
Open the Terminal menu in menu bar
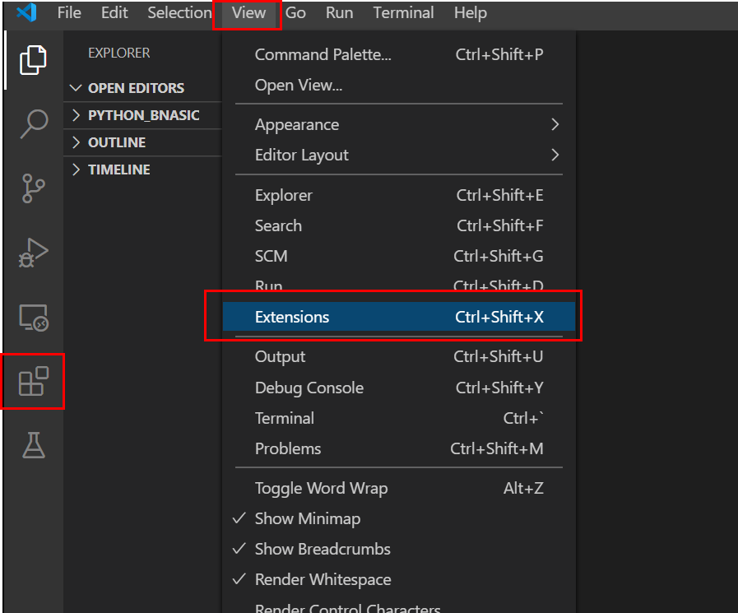[403, 13]
